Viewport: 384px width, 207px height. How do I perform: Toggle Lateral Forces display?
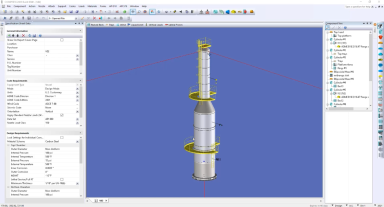click(x=174, y=24)
